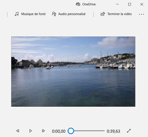Click the harbor video preview image
This screenshot has width=148, height=137.
point(73,72)
